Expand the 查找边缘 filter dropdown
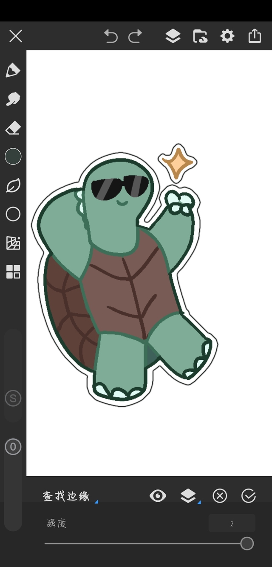The height and width of the screenshot is (567, 272). click(x=68, y=496)
